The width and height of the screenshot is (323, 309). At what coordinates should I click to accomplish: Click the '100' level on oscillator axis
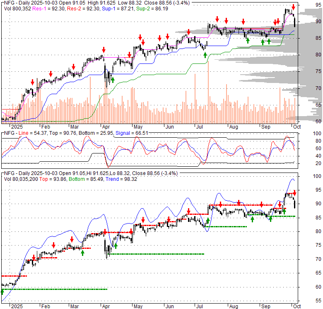[x=317, y=134]
